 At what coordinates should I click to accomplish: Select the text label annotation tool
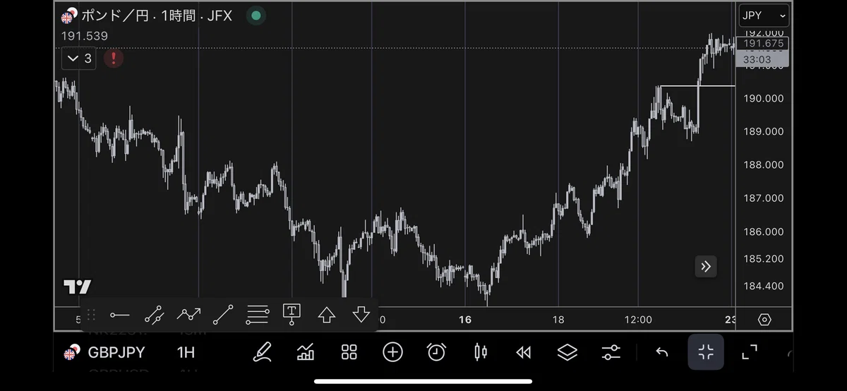pyautogui.click(x=292, y=315)
